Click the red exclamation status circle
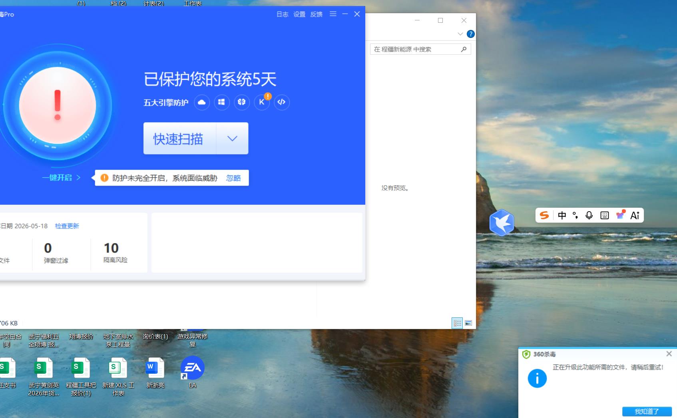The image size is (677, 418). [58, 105]
